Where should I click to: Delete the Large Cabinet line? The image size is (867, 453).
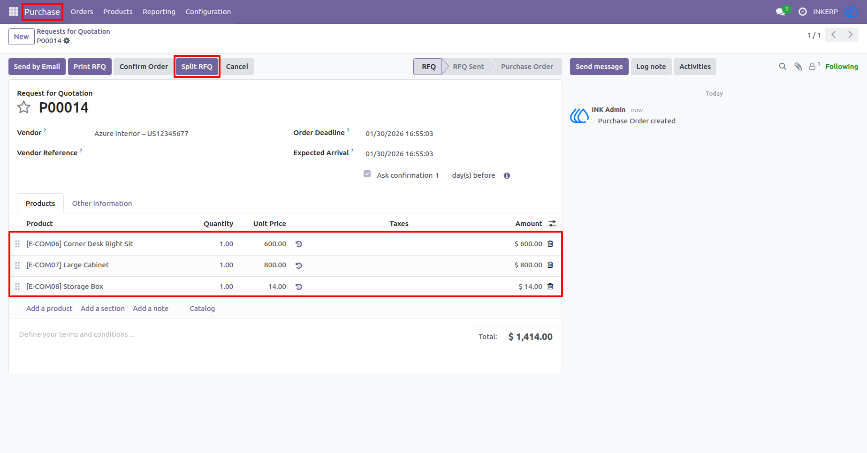(550, 265)
